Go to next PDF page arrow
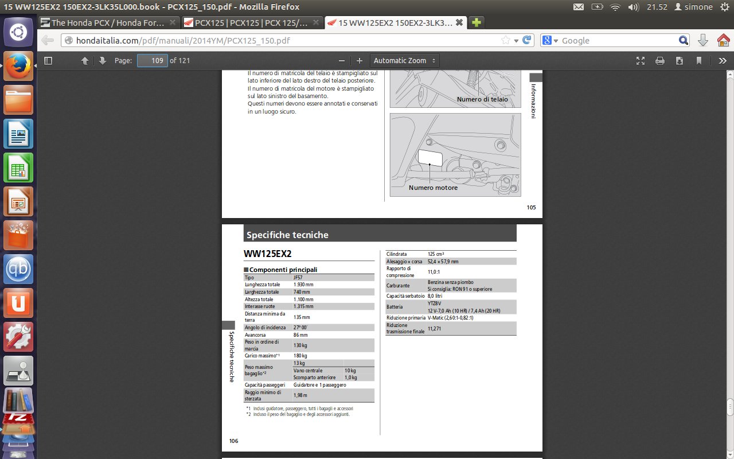 [x=102, y=61]
